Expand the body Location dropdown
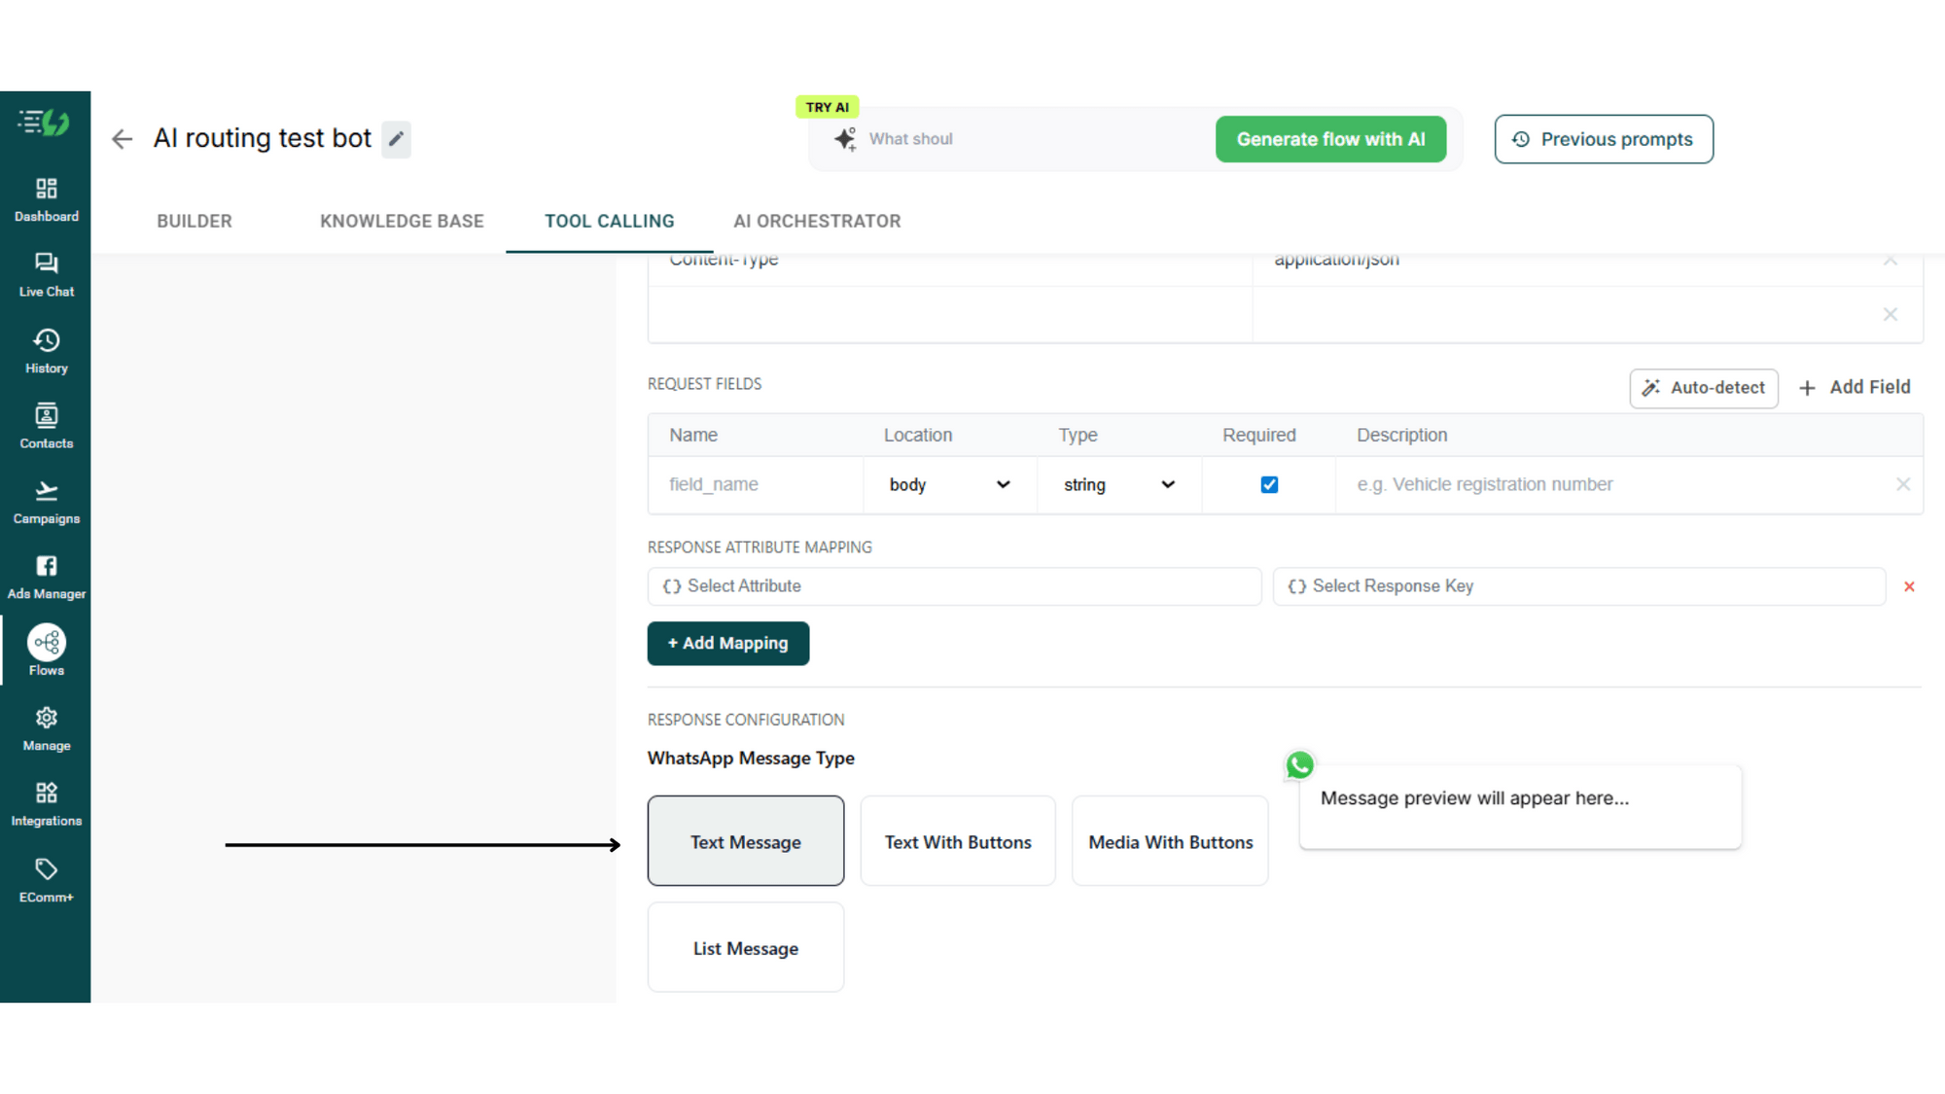The width and height of the screenshot is (1945, 1094). click(949, 484)
